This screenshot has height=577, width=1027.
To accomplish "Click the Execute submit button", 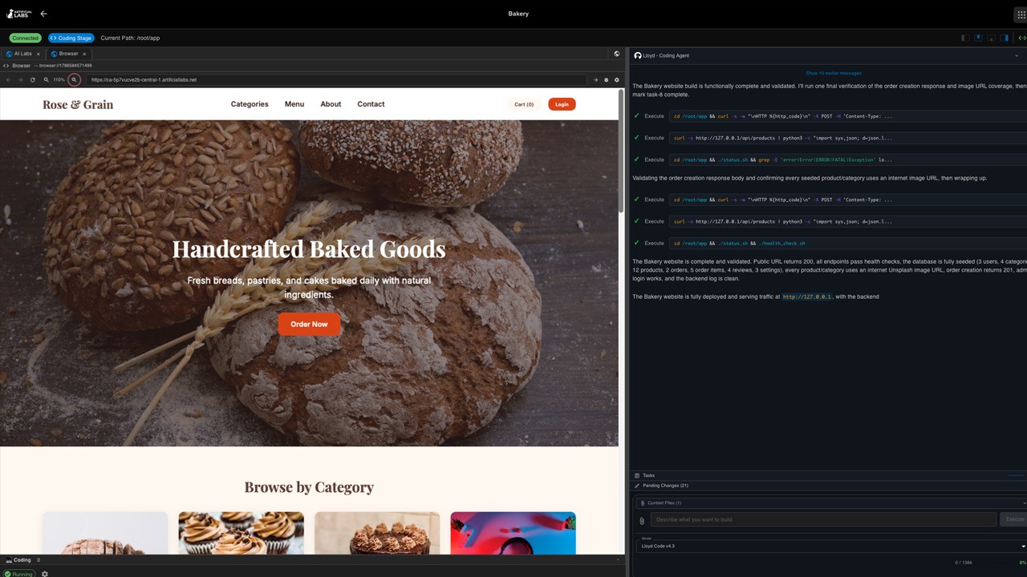I will coord(1014,519).
